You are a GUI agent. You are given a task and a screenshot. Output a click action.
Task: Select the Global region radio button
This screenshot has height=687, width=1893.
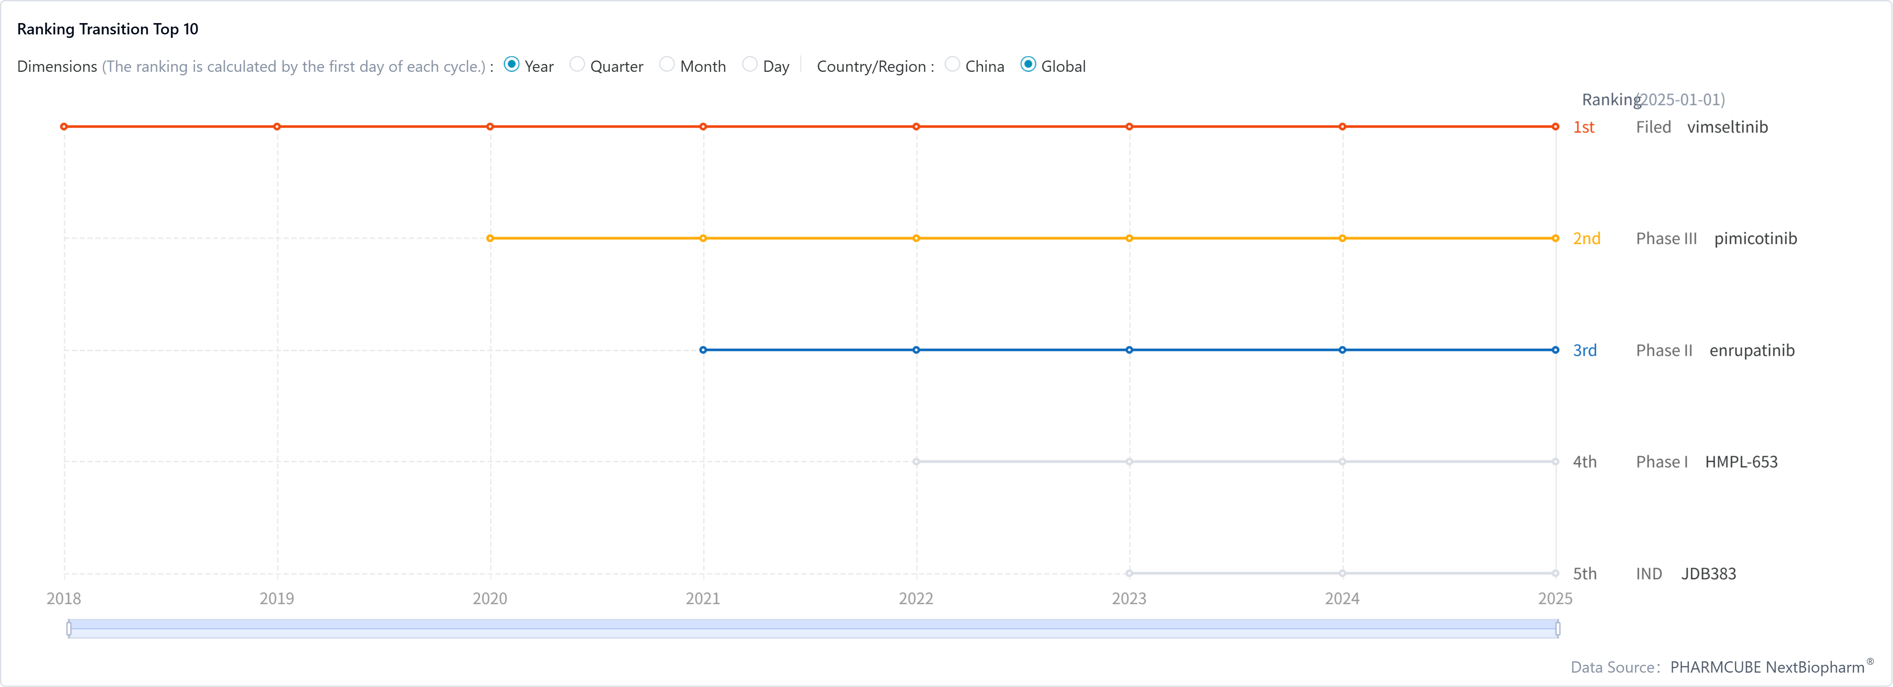[1029, 65]
